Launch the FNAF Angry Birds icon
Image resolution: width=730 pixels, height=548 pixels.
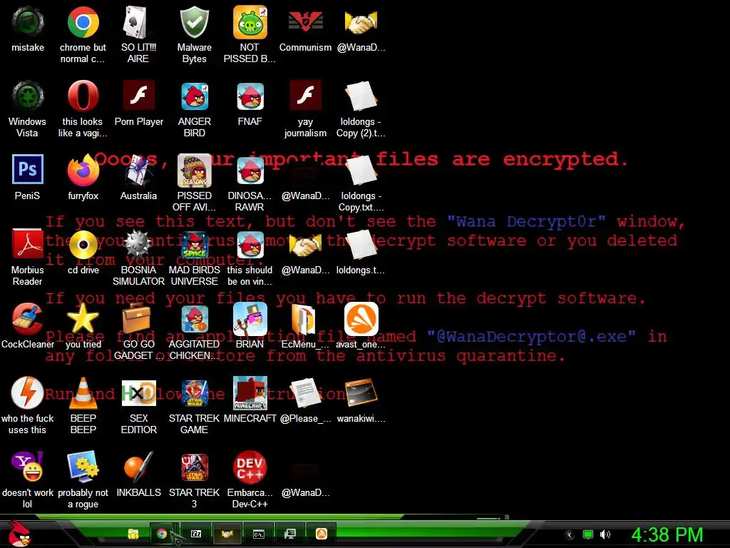coord(250,96)
